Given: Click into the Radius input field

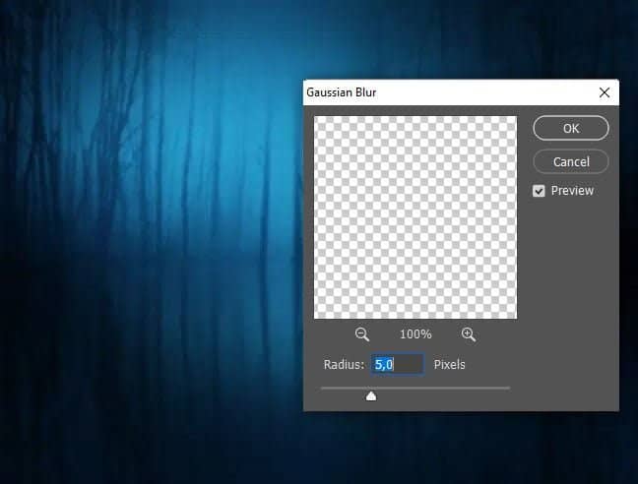Looking at the screenshot, I should coord(399,365).
